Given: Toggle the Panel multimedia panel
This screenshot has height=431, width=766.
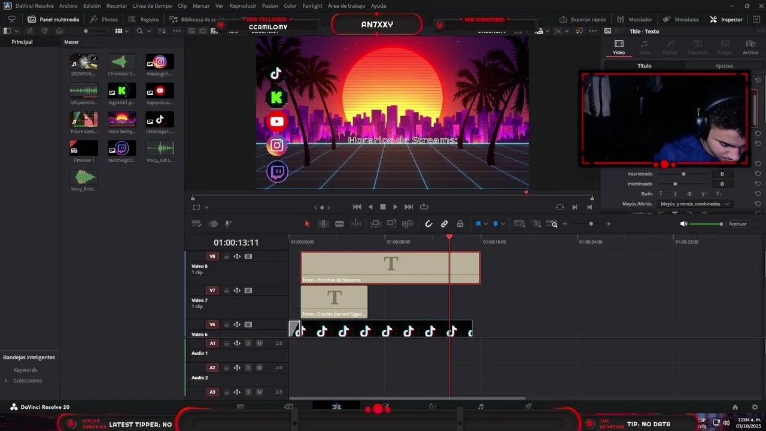Looking at the screenshot, I should 53,19.
